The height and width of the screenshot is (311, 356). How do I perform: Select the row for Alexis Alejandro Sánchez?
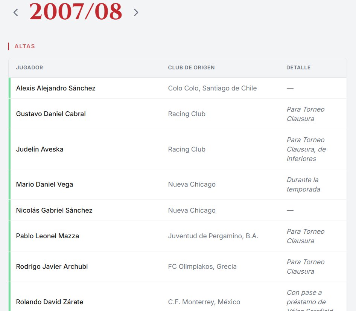click(x=56, y=88)
